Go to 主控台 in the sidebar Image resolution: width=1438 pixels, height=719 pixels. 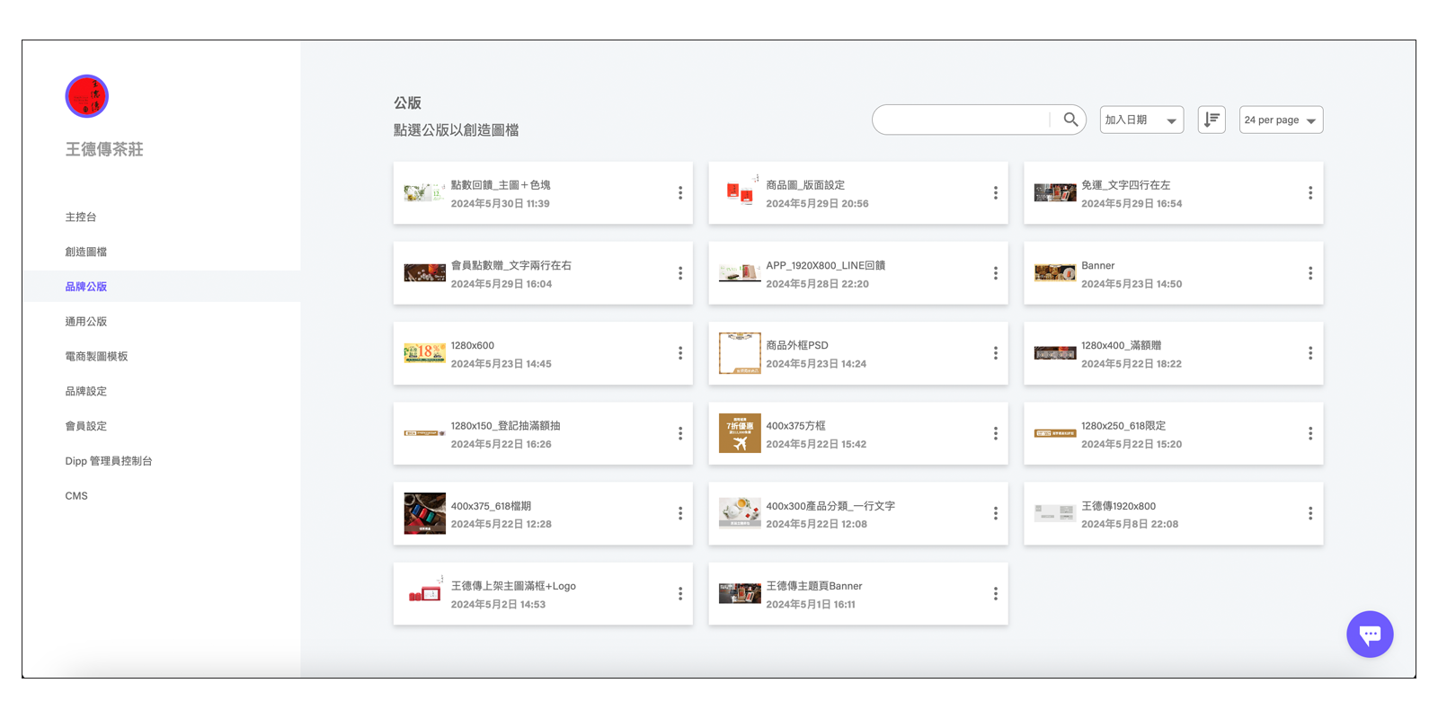pyautogui.click(x=81, y=217)
